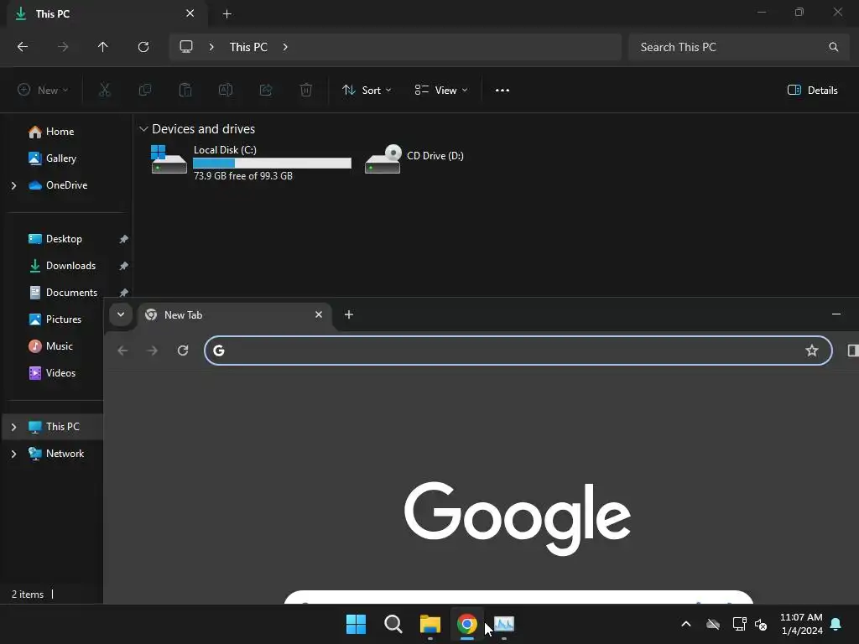Open Chrome tab search dropdown arrow

121,314
